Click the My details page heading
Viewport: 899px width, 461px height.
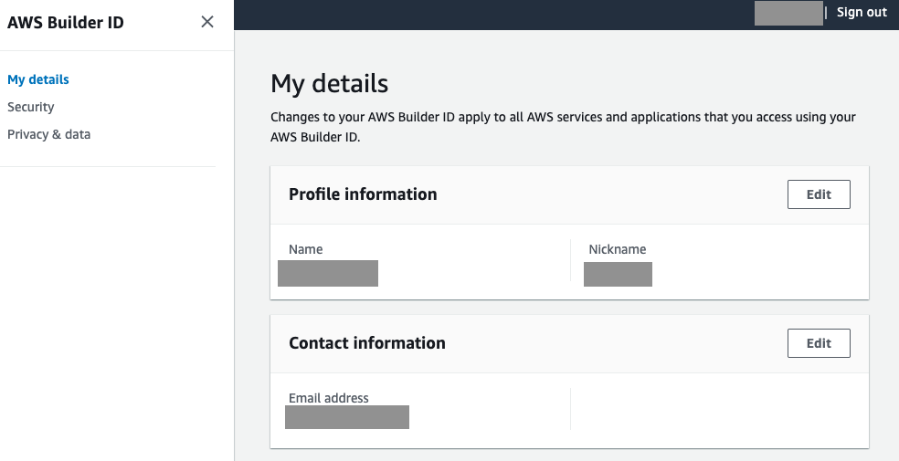(329, 84)
